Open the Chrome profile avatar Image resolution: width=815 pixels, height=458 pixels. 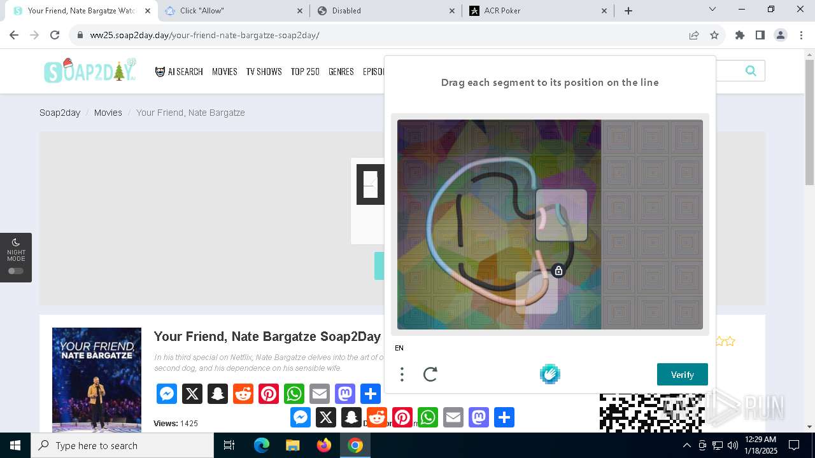click(x=781, y=35)
